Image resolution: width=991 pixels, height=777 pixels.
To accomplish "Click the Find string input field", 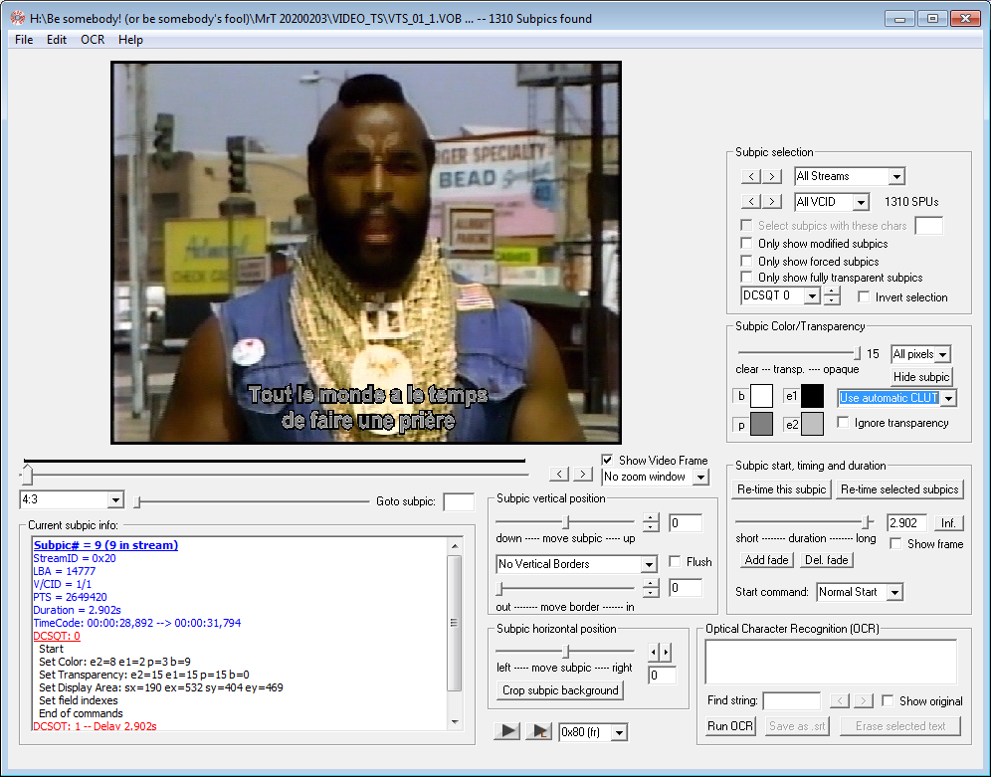I will tap(791, 700).
